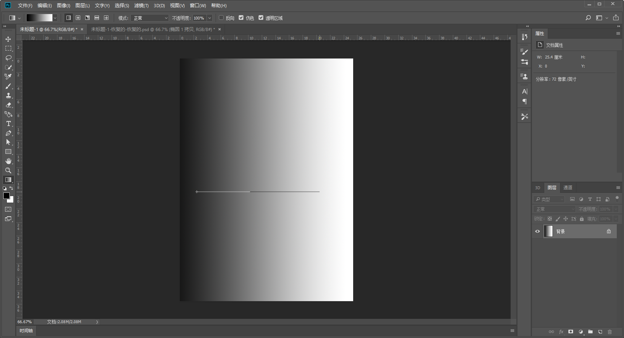The width and height of the screenshot is (624, 338).
Task: Click the gradient preview swatch to edit
Action: click(x=39, y=18)
